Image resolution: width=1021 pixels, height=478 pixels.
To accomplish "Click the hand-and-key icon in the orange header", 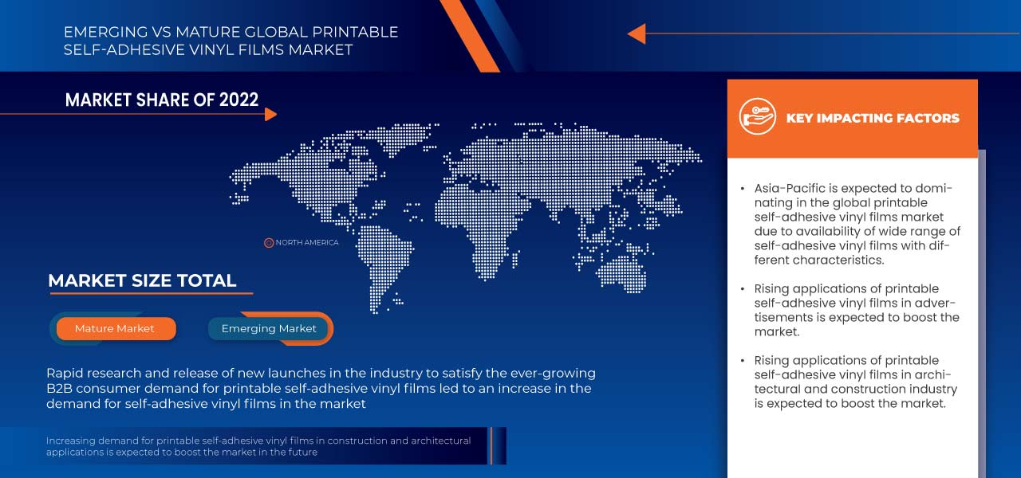I will [x=757, y=117].
